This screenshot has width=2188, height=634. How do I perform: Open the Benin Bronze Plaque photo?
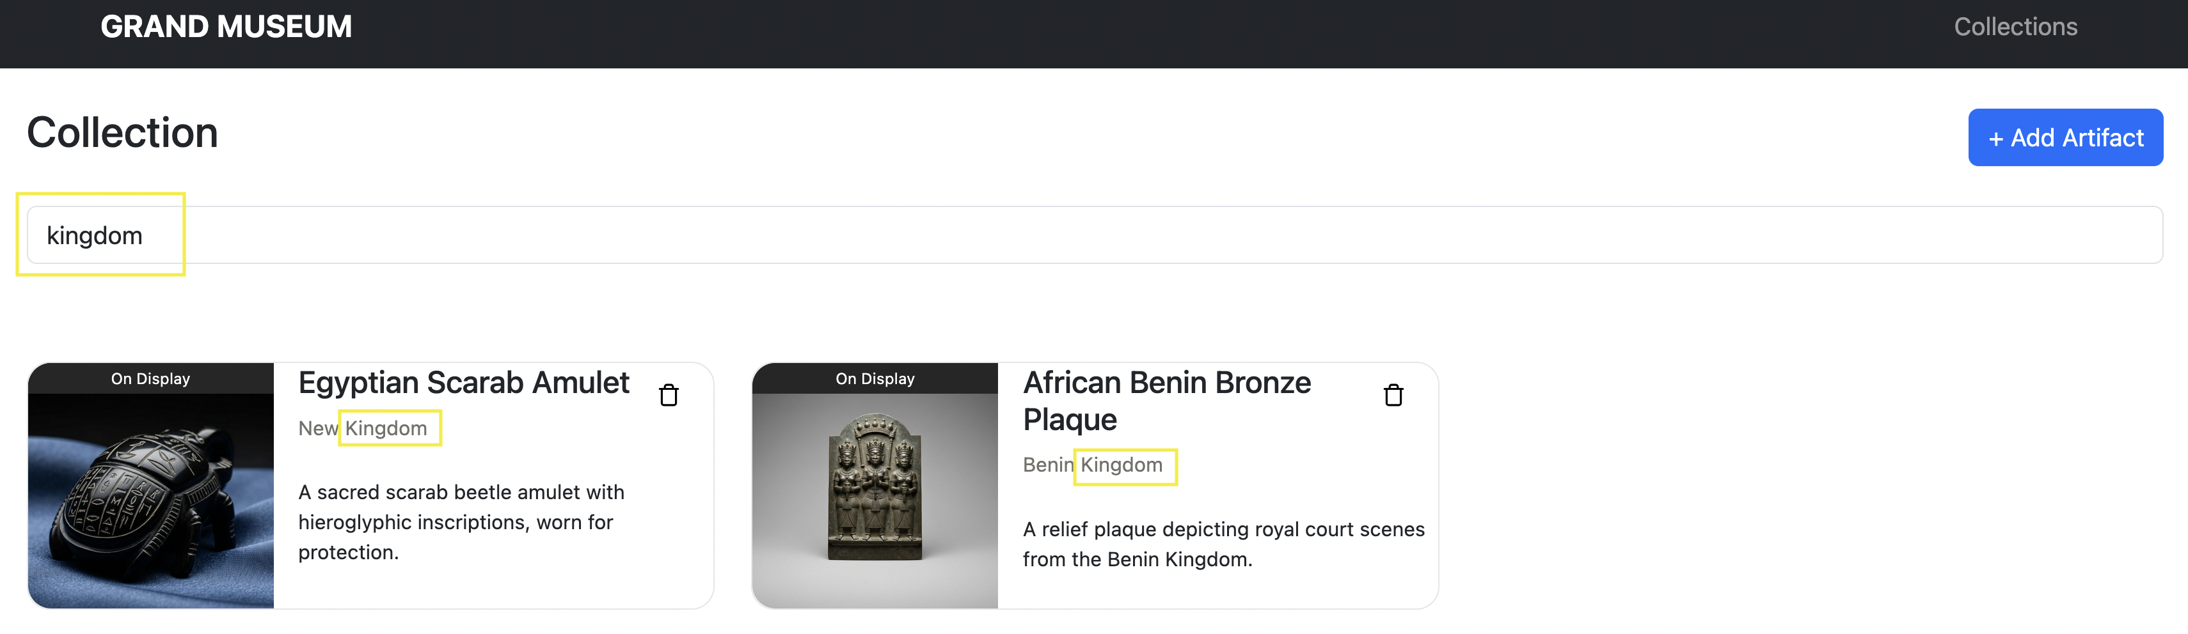tap(875, 500)
